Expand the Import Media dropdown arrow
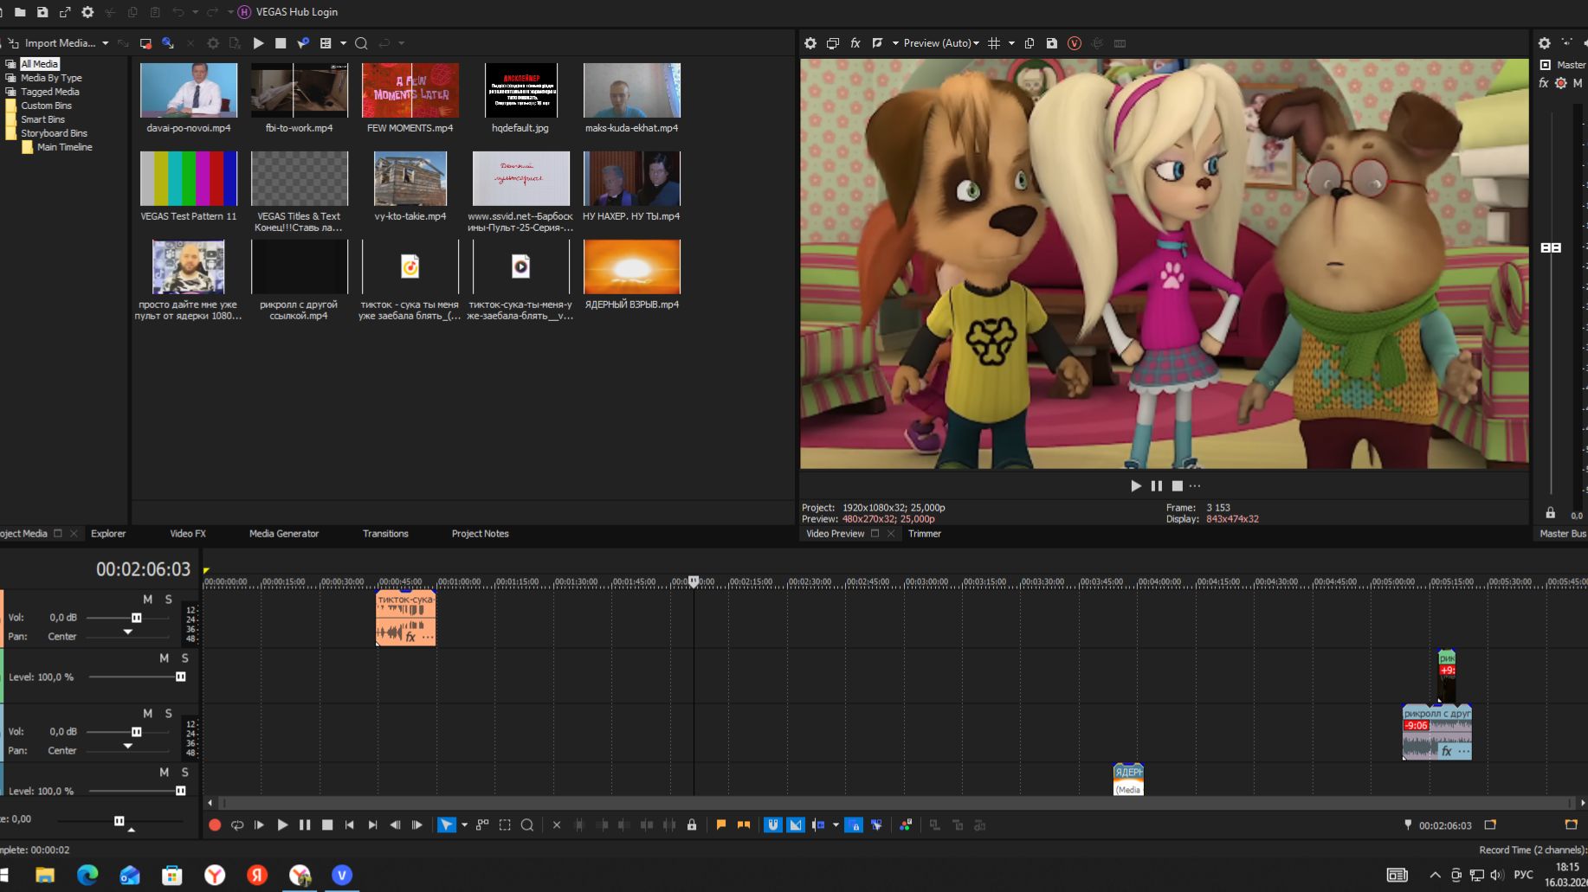 coord(106,43)
